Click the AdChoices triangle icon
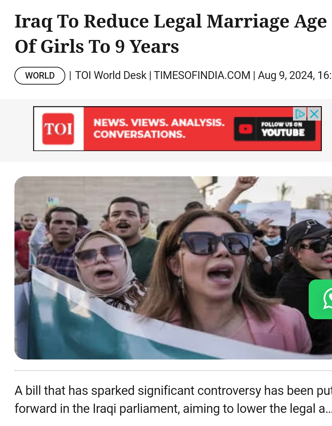The width and height of the screenshot is (332, 426). [300, 114]
